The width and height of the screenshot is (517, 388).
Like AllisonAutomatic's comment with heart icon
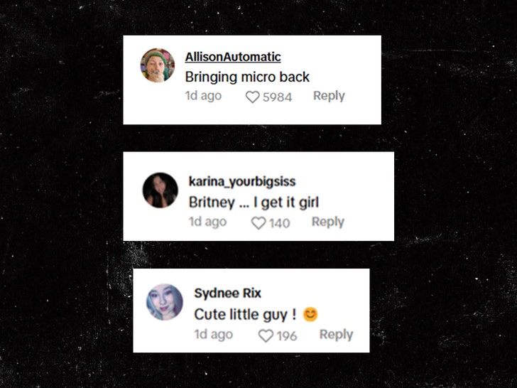coord(253,97)
